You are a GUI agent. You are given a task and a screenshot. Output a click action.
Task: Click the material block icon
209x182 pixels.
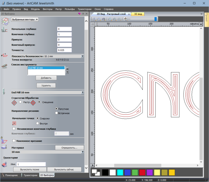pos(4,147)
